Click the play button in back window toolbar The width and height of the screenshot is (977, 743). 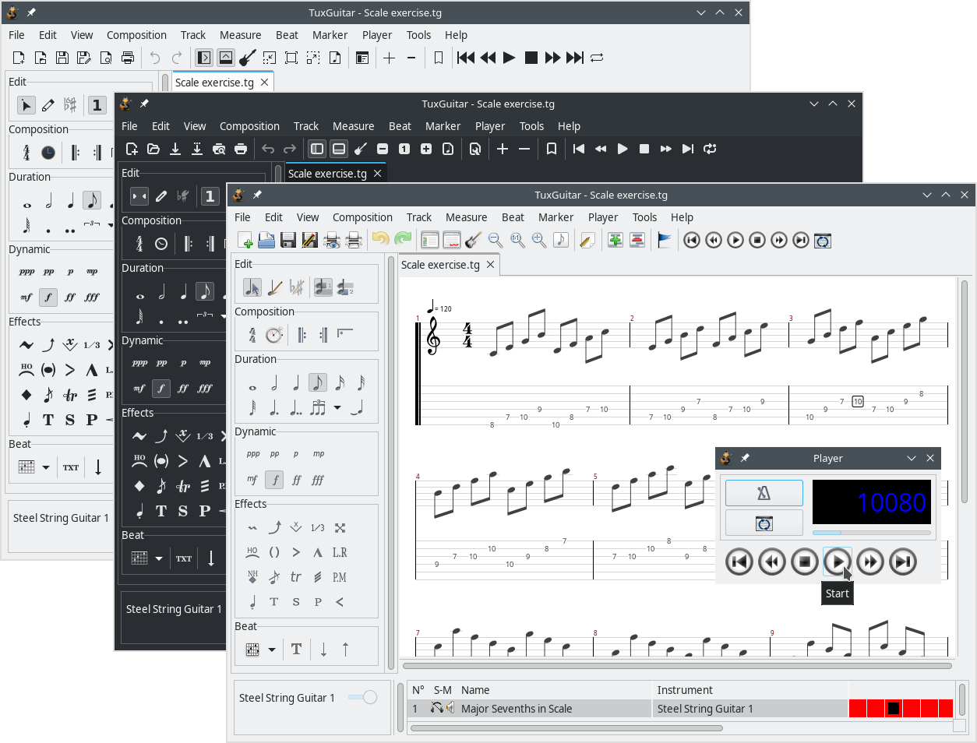coord(509,58)
